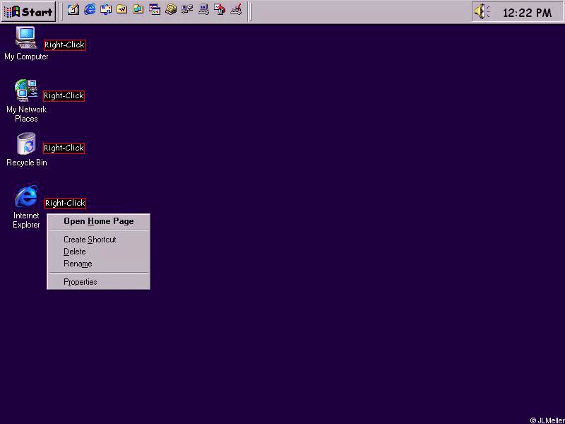Click the 12:22 PM clock
This screenshot has width=565, height=424.
click(527, 13)
